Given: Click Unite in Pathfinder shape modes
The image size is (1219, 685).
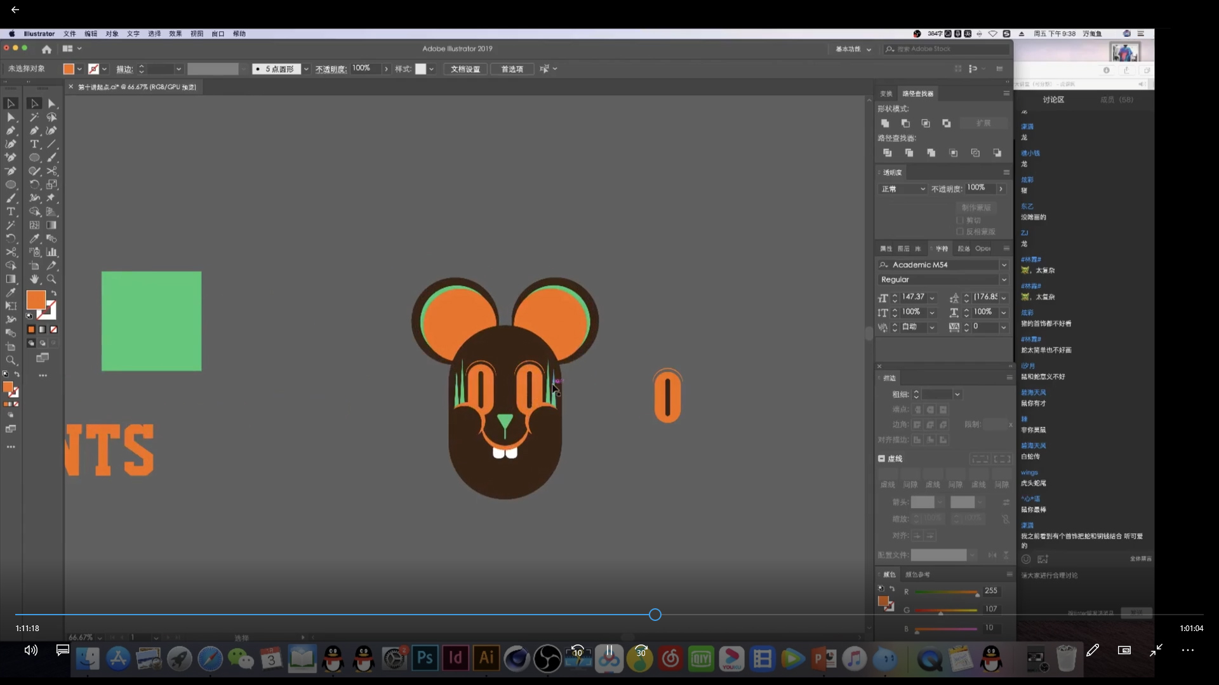Looking at the screenshot, I should tap(885, 123).
